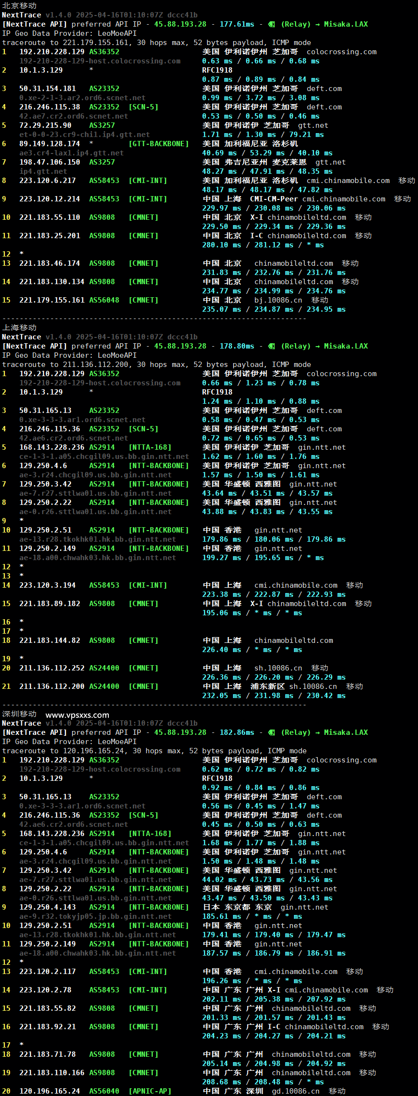The height and width of the screenshot is (1096, 418).
Task: Click the 199.27 ms latency value
Action: coord(222,558)
